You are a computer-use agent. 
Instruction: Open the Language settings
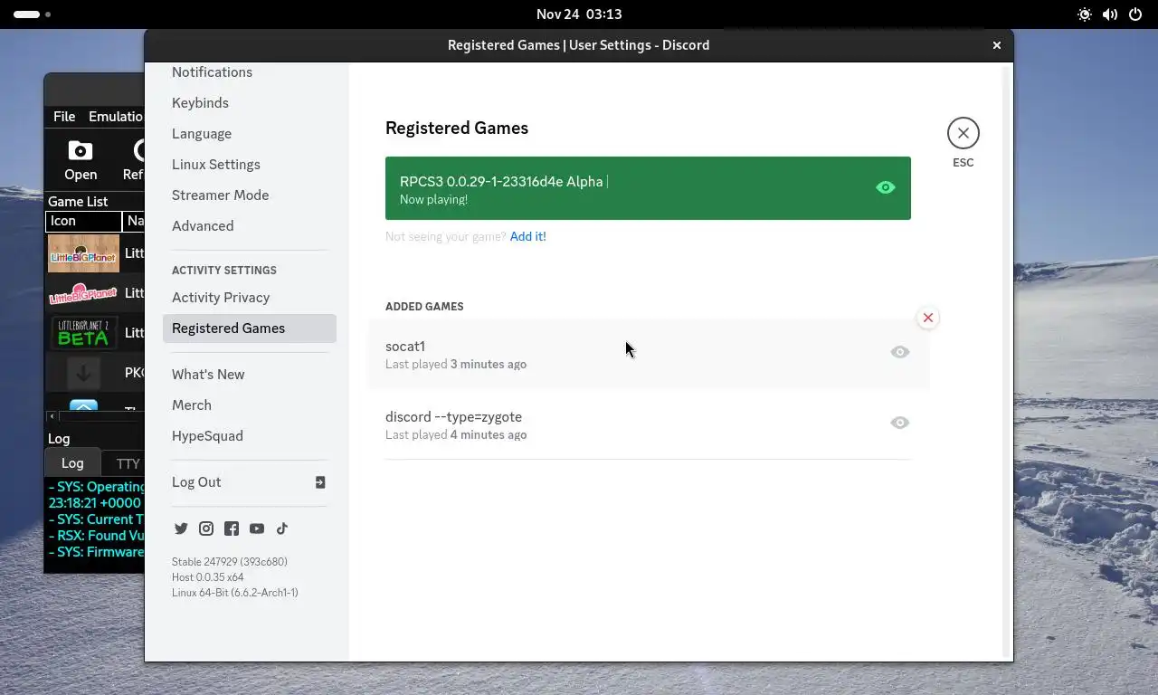point(202,134)
